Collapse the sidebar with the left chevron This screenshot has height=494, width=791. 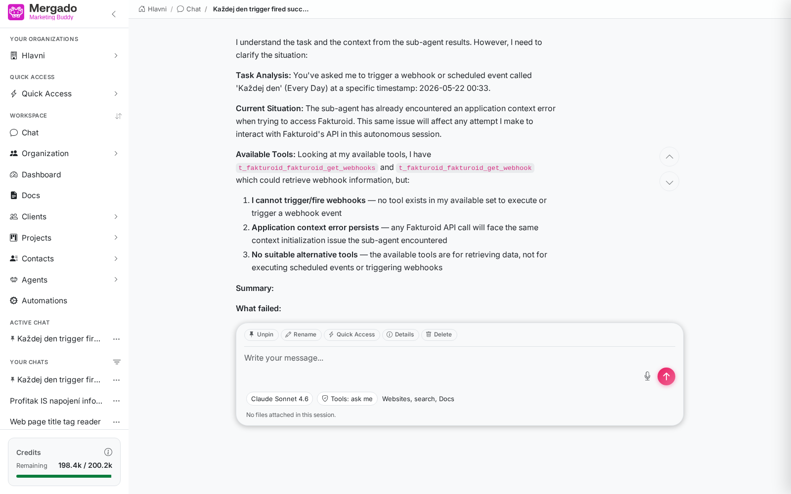[x=114, y=14]
